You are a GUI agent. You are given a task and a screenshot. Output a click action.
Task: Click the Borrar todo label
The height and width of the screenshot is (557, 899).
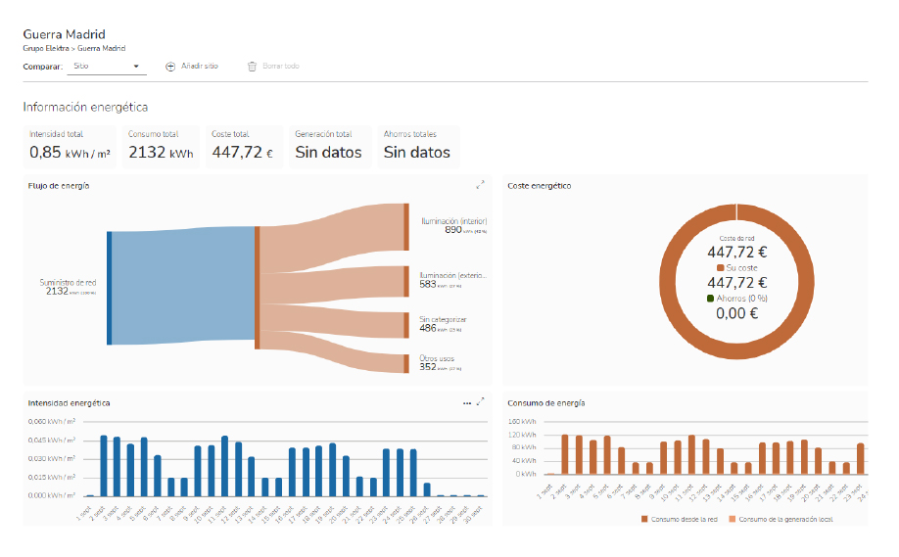click(x=281, y=66)
